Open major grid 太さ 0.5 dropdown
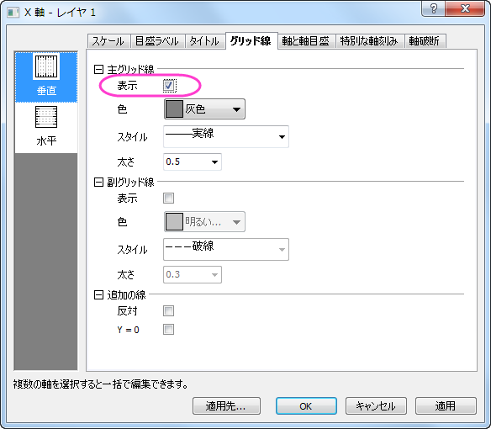Screen dimensions: 491x429 coord(193,162)
